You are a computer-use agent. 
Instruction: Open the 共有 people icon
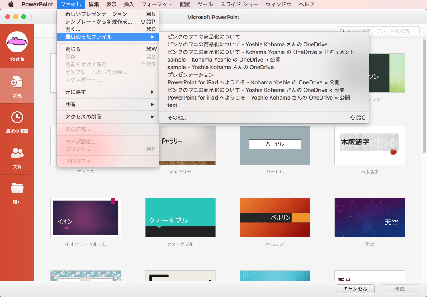coord(17,153)
